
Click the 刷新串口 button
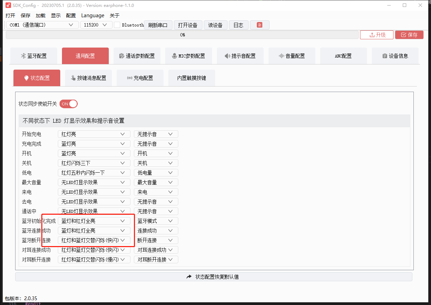coord(158,25)
